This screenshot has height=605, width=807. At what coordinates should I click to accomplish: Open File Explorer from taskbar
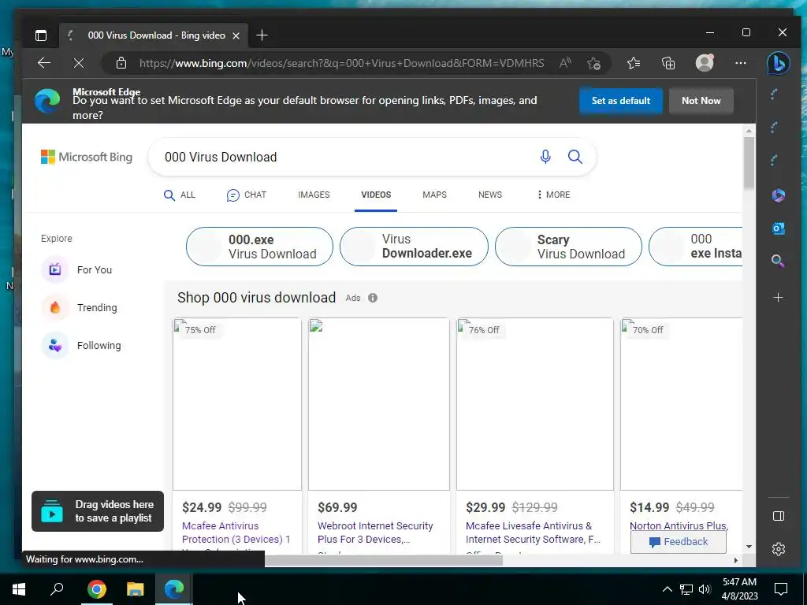coord(135,588)
